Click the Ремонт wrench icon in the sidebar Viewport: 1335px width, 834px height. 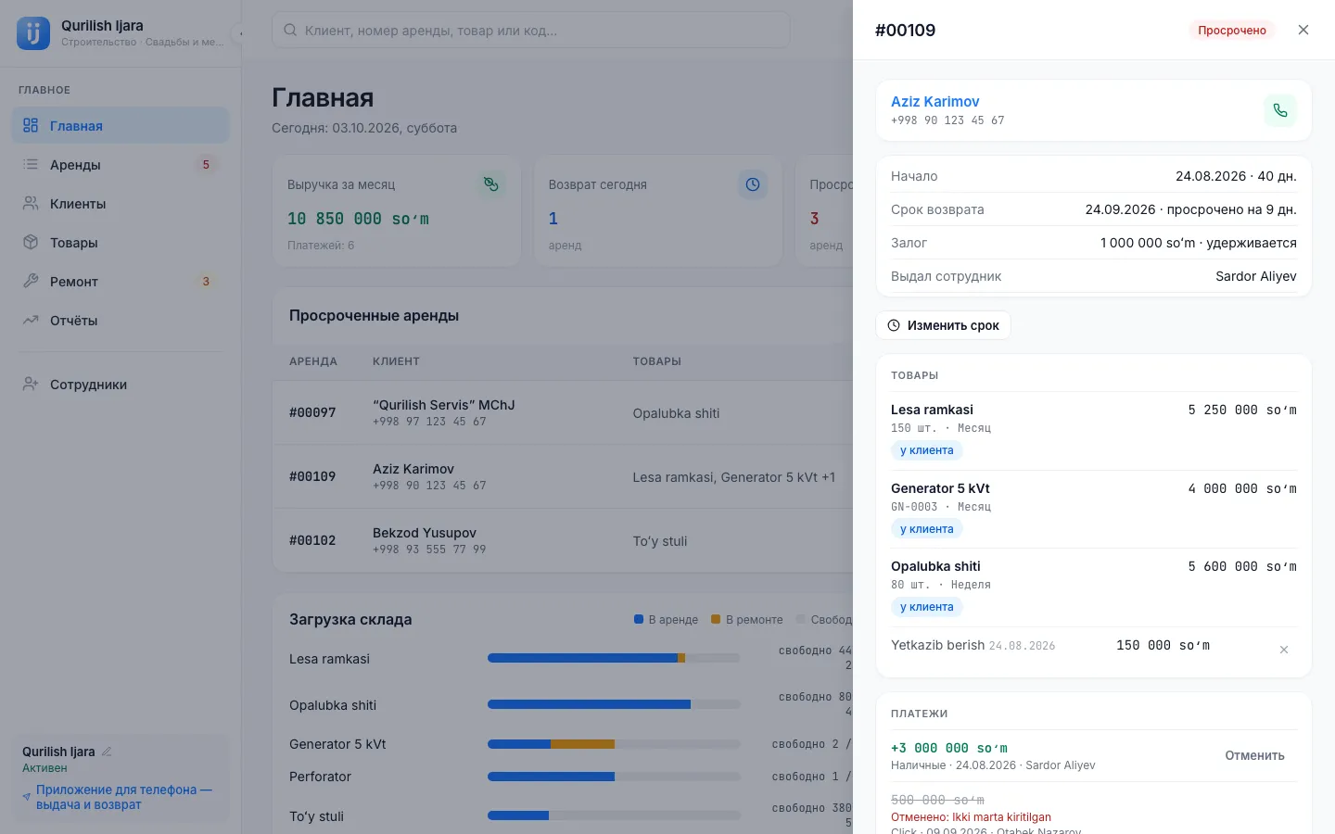[31, 281]
